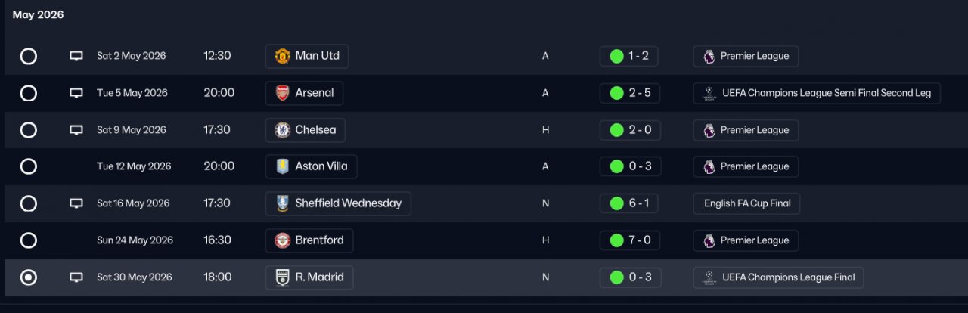Click the Man Utd club badge icon
The image size is (968, 313).
[282, 56]
